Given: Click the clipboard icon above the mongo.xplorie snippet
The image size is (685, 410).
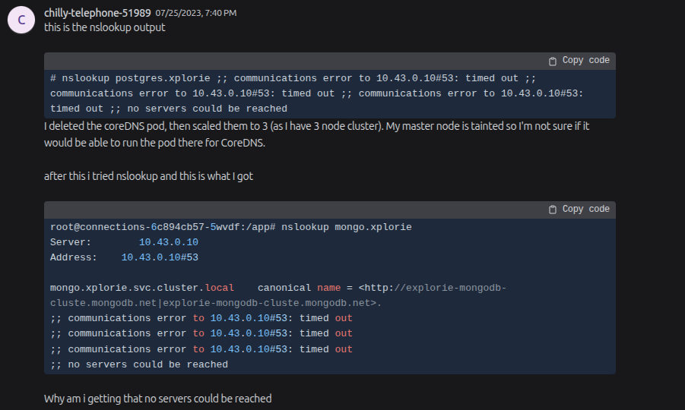Looking at the screenshot, I should click(x=553, y=210).
